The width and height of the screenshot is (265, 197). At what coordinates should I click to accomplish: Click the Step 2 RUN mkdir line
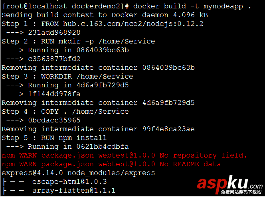78,41
